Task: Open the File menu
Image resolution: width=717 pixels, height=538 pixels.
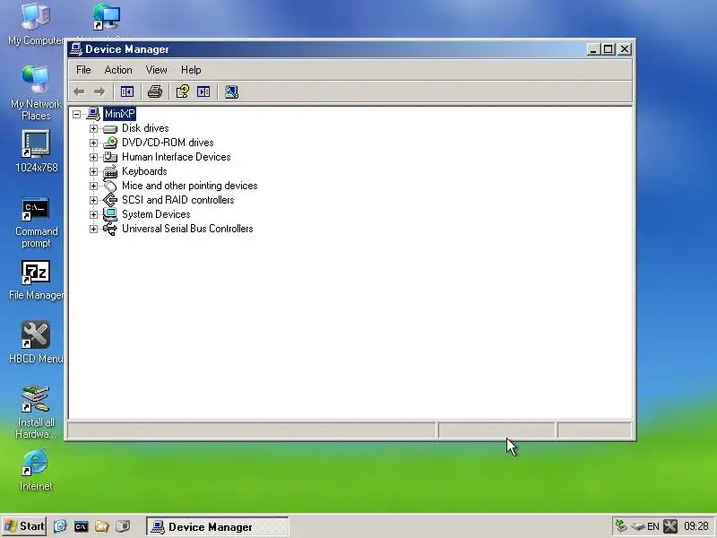Action: (83, 70)
